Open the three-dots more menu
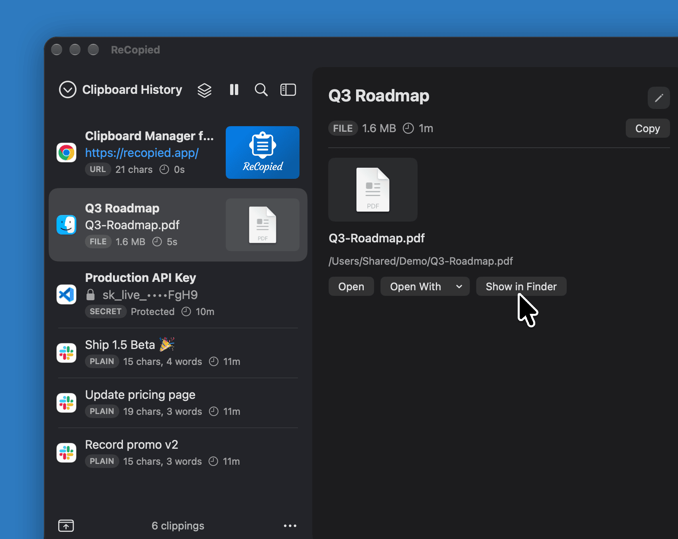This screenshot has height=539, width=678. (x=290, y=526)
